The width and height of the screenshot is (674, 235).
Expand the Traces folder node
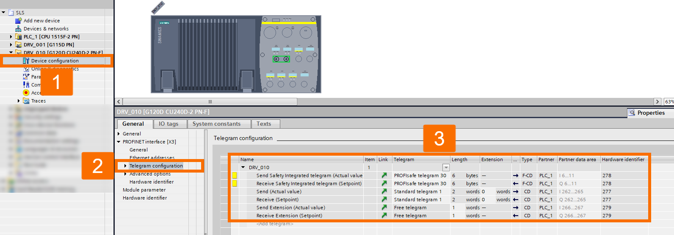[19, 101]
